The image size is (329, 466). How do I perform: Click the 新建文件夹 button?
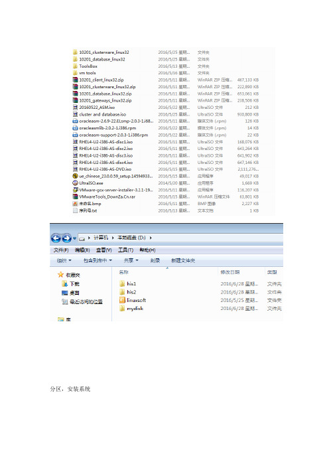[183, 260]
